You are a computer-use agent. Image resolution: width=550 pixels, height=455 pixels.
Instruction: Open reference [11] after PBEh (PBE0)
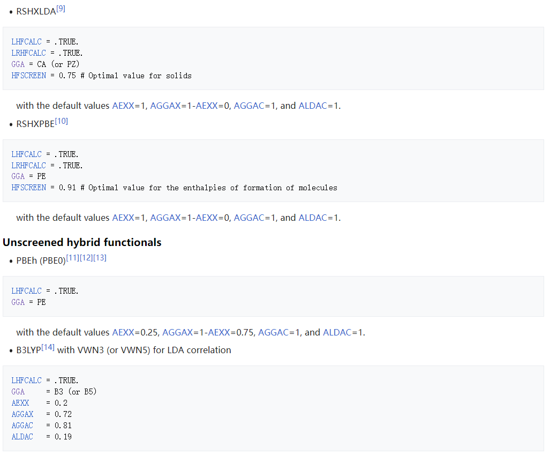[x=73, y=258]
